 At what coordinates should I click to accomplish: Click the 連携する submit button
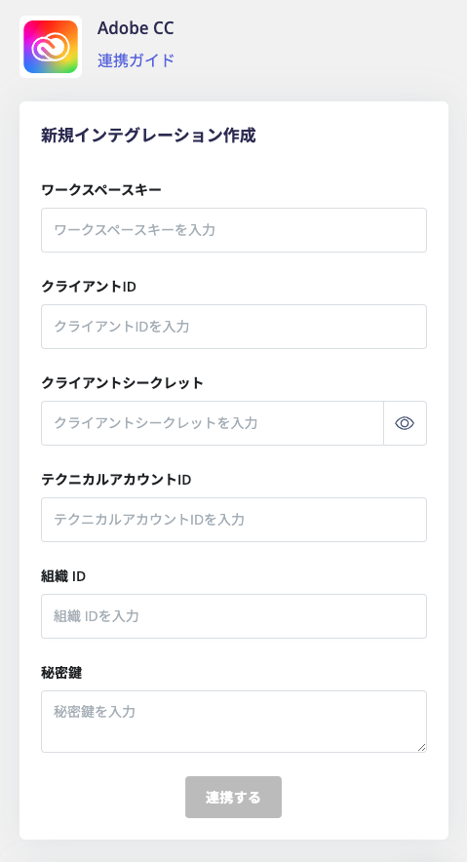[234, 797]
